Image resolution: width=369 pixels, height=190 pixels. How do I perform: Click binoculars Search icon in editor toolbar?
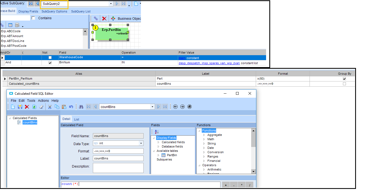point(81,107)
